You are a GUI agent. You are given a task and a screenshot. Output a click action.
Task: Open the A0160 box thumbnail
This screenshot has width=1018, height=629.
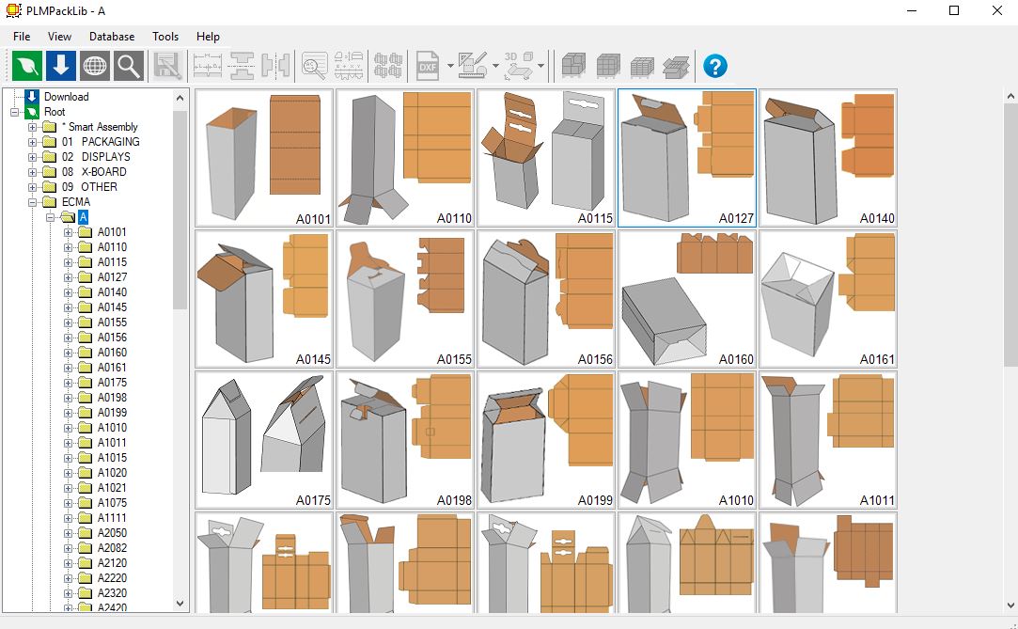pos(687,299)
